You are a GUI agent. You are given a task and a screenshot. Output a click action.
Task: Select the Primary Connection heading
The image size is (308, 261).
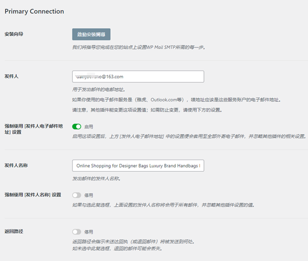[x=34, y=11]
